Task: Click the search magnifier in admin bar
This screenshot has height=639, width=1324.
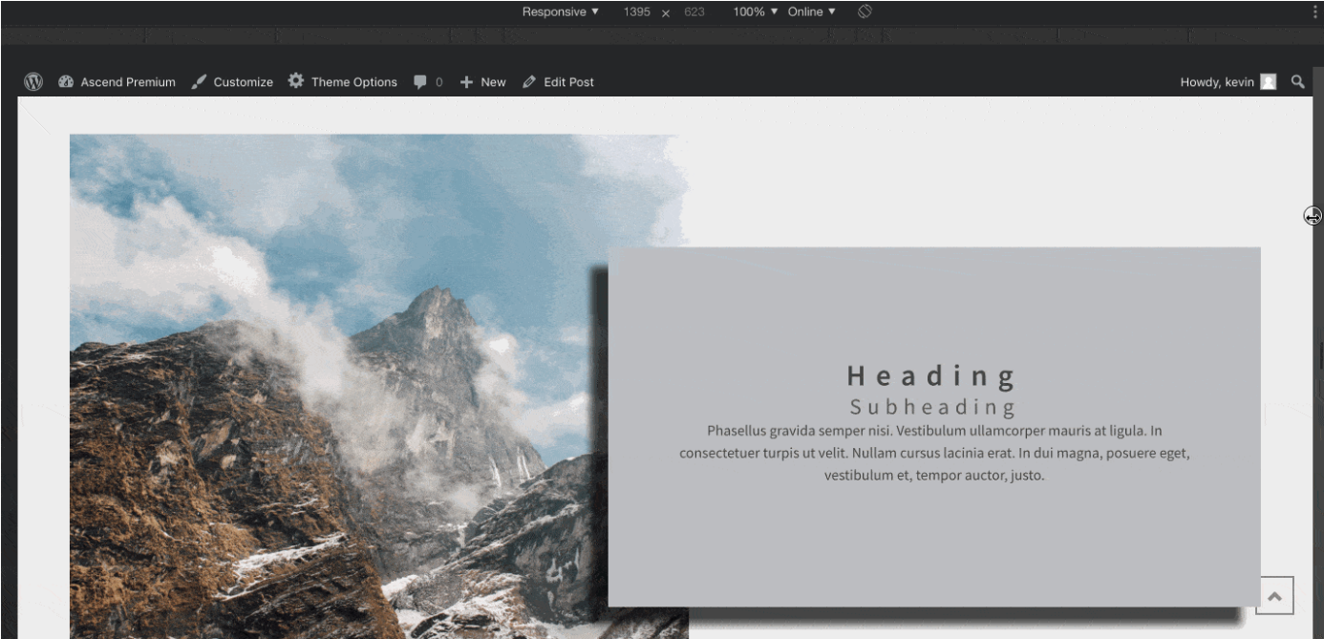Action: click(1297, 82)
